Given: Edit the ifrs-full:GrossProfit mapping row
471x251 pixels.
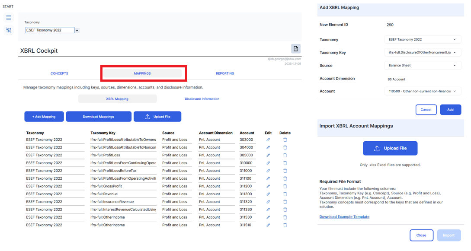Looking at the screenshot, I should 268,187.
